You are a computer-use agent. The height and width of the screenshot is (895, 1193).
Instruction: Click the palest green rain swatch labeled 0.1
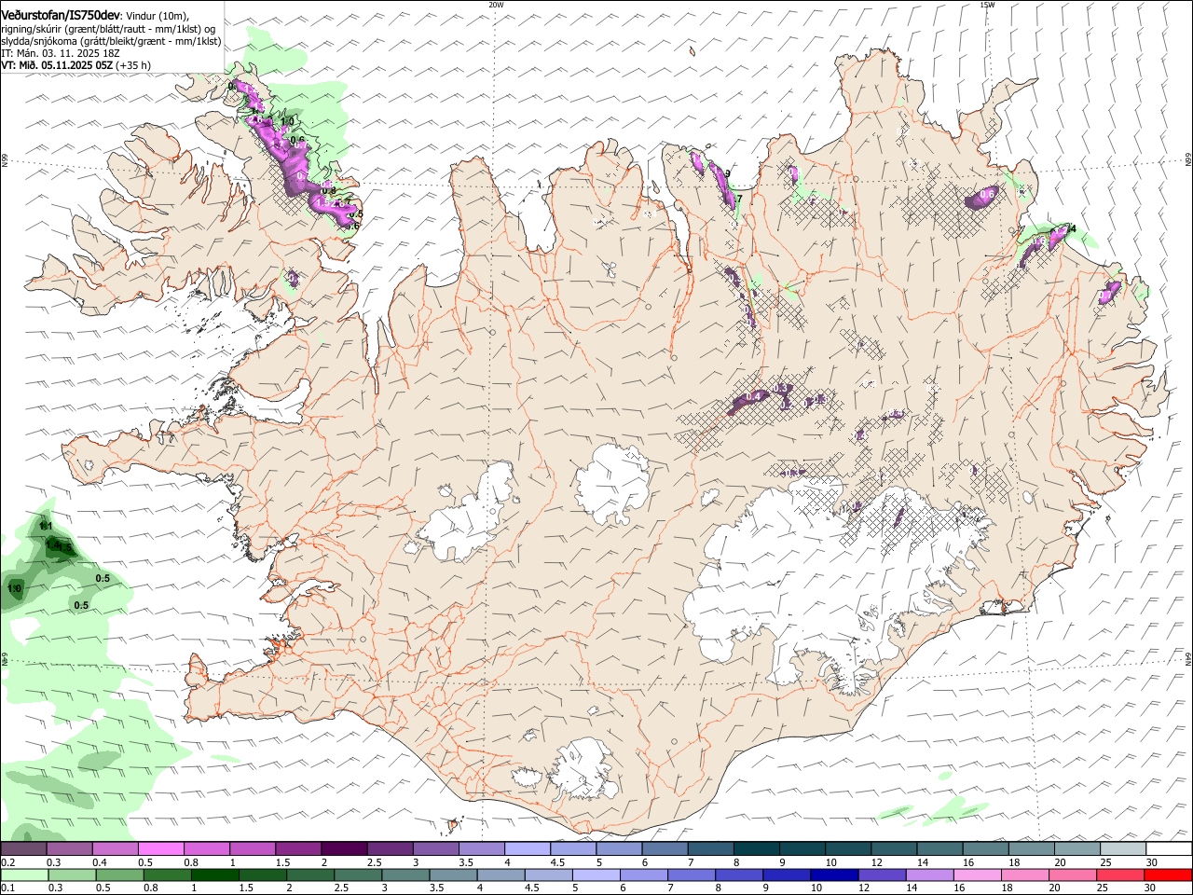pos(24,875)
